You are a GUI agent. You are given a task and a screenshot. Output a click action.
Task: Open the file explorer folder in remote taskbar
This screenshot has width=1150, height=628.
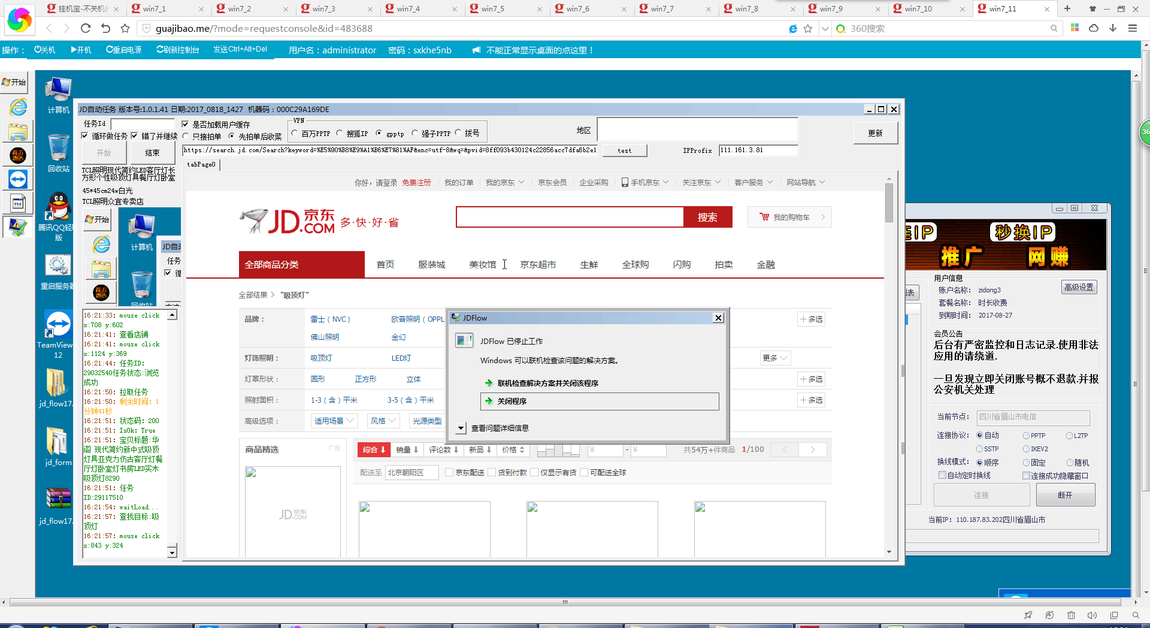[x=18, y=131]
